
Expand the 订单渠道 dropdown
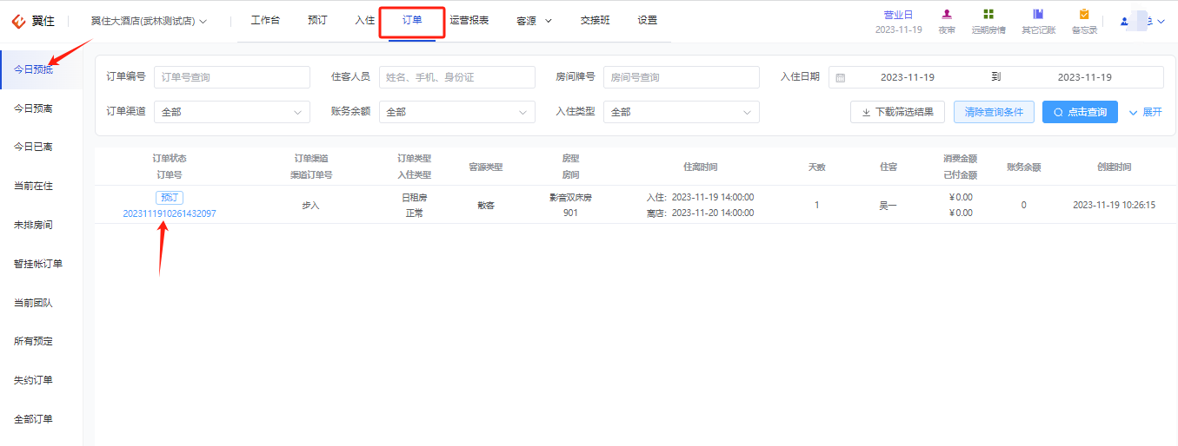232,112
